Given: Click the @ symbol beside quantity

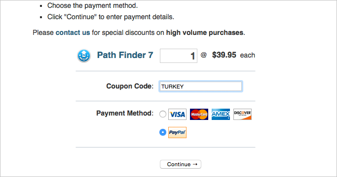Looking at the screenshot, I should tap(204, 55).
